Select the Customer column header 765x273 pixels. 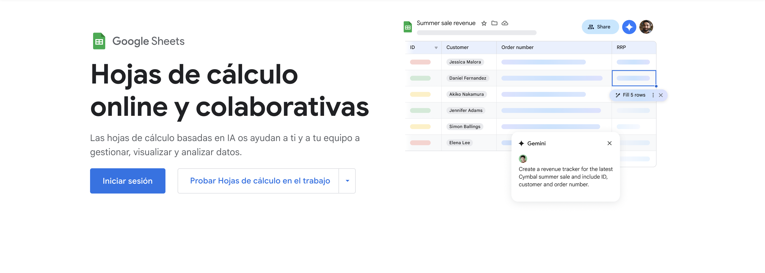point(457,47)
